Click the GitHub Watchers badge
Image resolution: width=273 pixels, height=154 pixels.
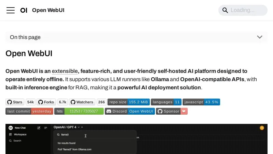point(82,102)
